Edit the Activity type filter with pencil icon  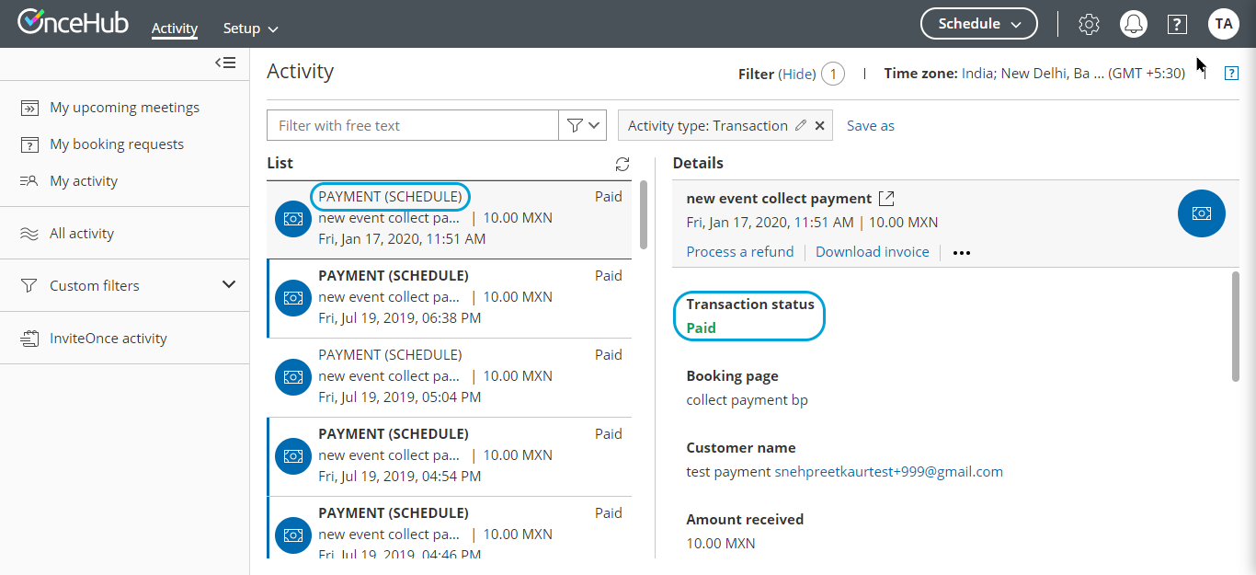(800, 126)
